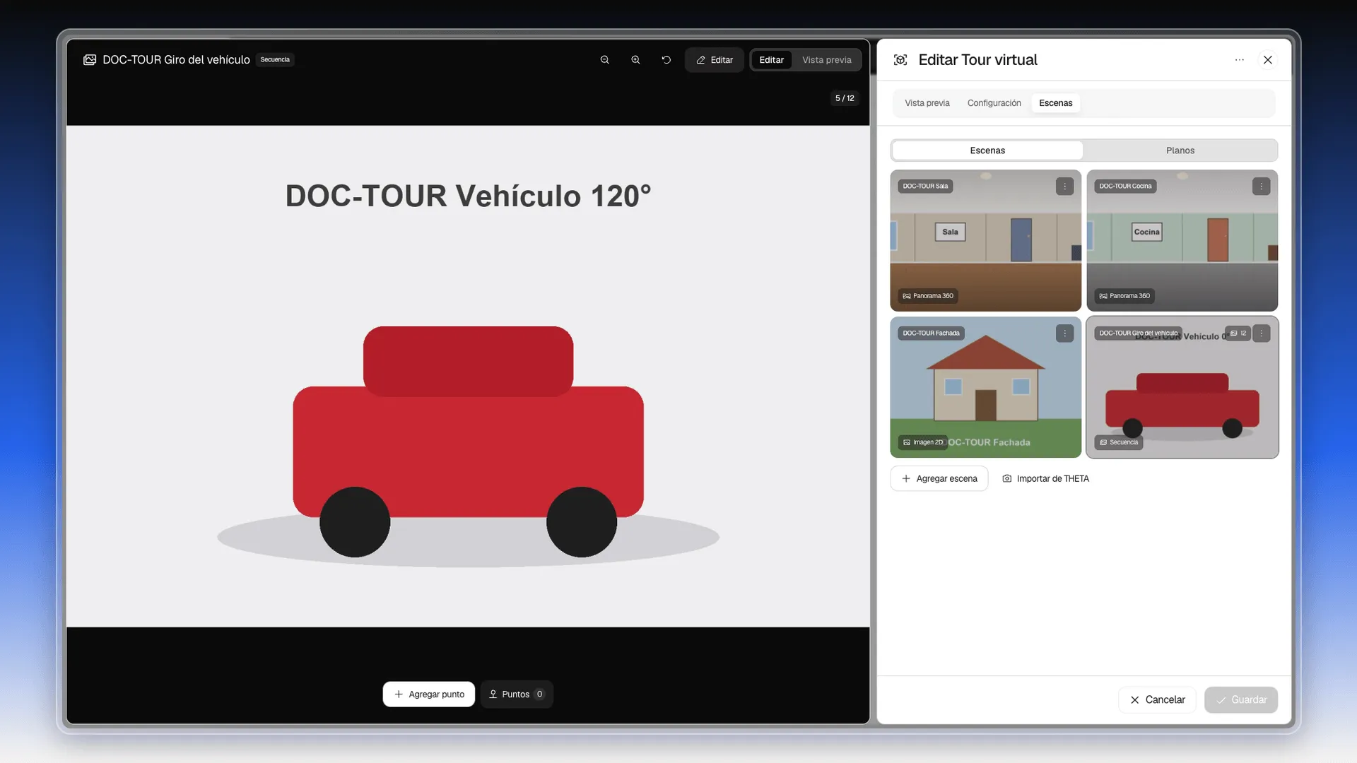
Task: Open the options menu of the DOC-TOUR Cocina scene
Action: click(1261, 187)
